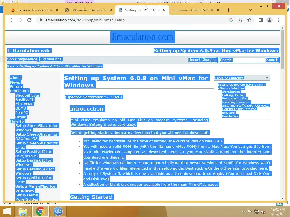Focus the wiki Search text field
The image size is (290, 217).
tap(242, 60)
